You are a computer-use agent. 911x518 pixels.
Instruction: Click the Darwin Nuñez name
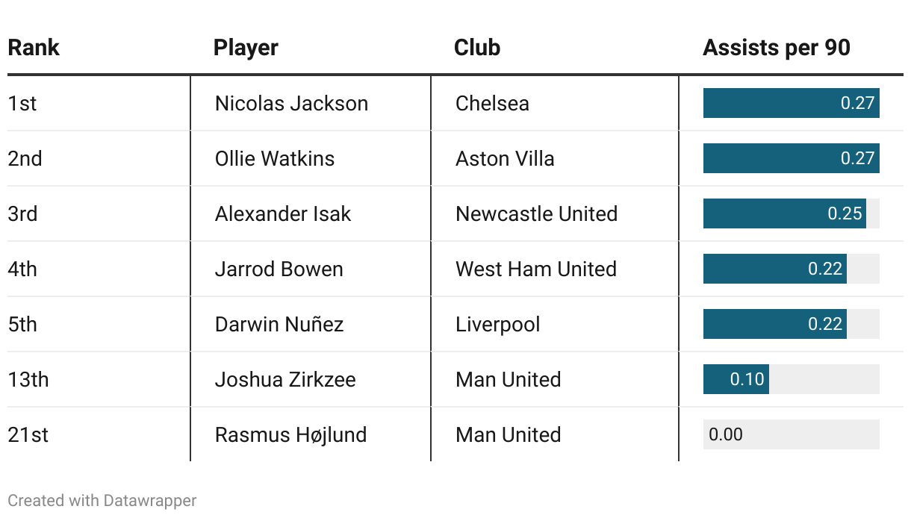point(279,324)
